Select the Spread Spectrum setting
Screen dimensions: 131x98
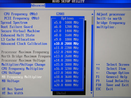tap(14, 22)
